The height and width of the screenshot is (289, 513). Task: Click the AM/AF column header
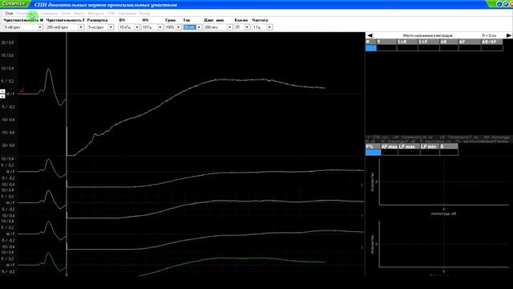tap(491, 42)
